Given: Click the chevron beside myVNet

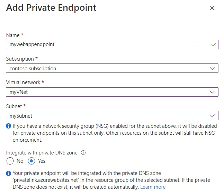Looking at the screenshot, I should [213, 92].
